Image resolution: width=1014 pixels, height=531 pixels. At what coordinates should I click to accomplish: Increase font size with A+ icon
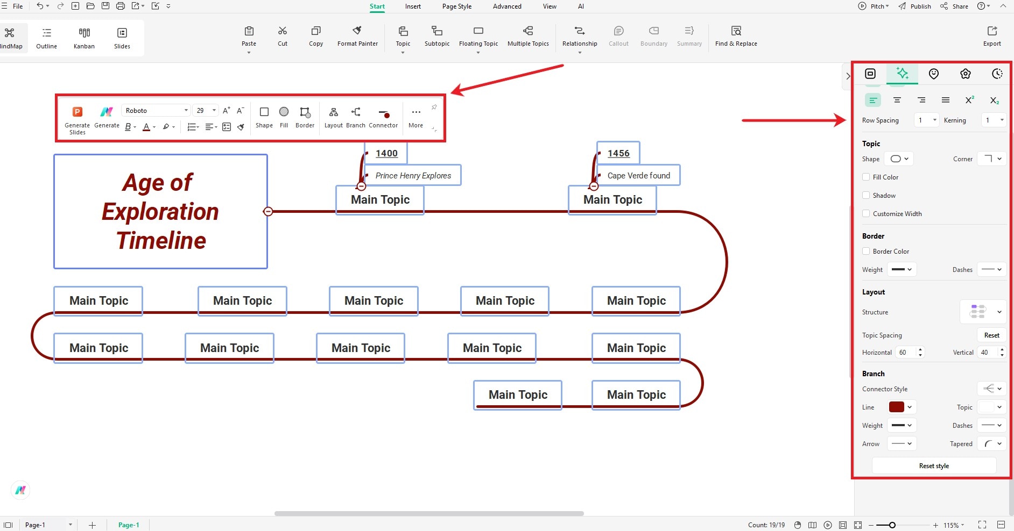point(227,110)
